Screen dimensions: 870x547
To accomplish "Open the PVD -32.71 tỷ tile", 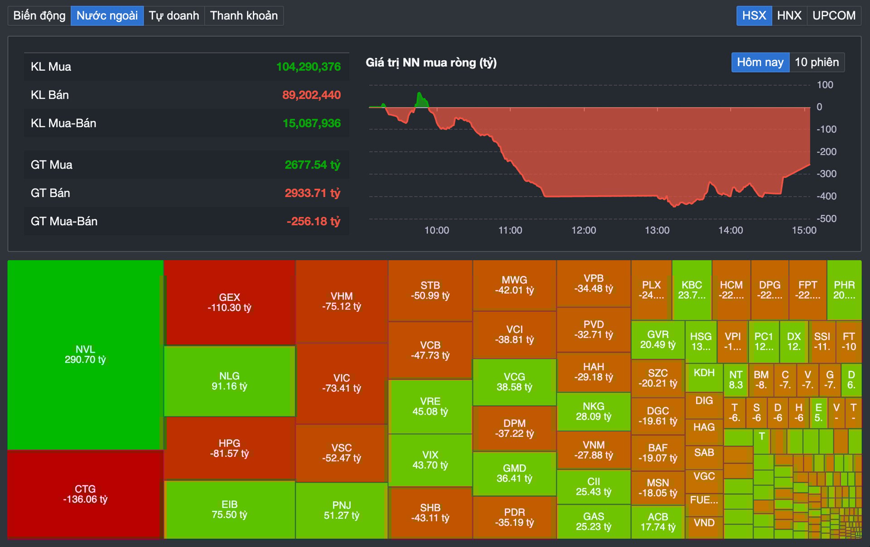I will (594, 329).
